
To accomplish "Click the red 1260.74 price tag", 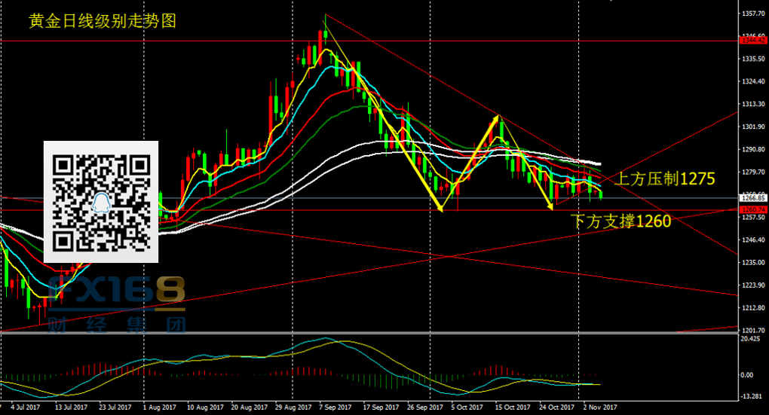I will pyautogui.click(x=752, y=209).
